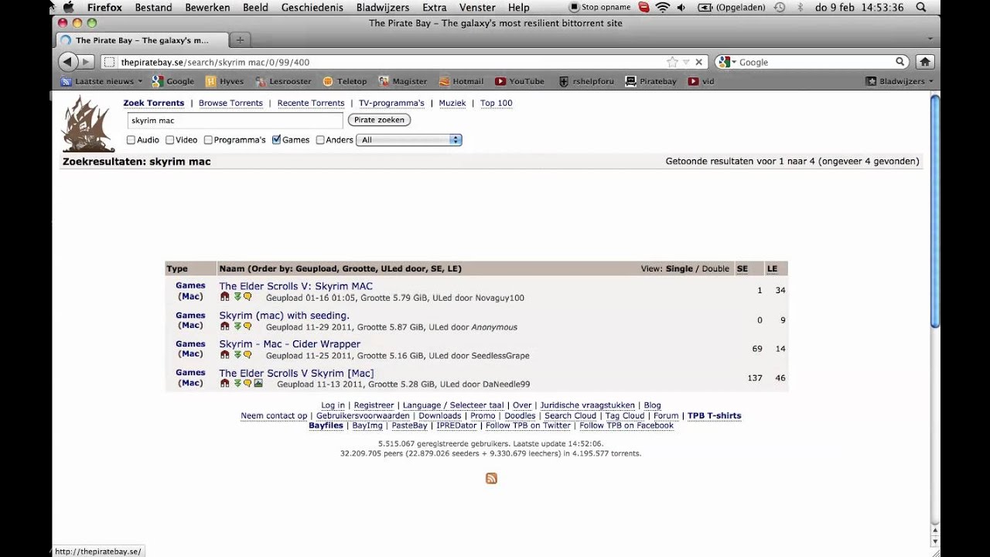The width and height of the screenshot is (990, 557).
Task: Select The Pirate Bay tab
Action: point(142,40)
